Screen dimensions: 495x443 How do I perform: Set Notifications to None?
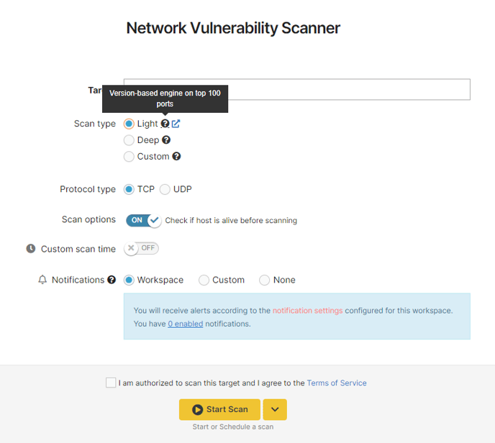click(264, 280)
